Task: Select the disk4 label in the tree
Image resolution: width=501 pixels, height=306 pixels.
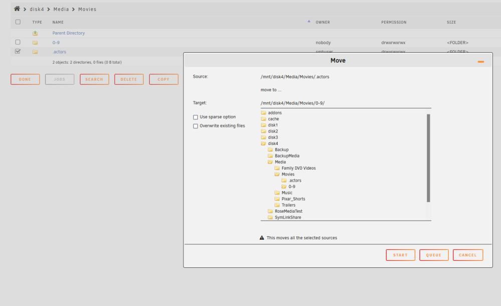Action: (273, 143)
